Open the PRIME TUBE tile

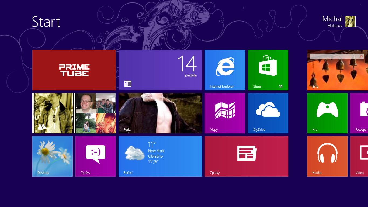(74, 70)
